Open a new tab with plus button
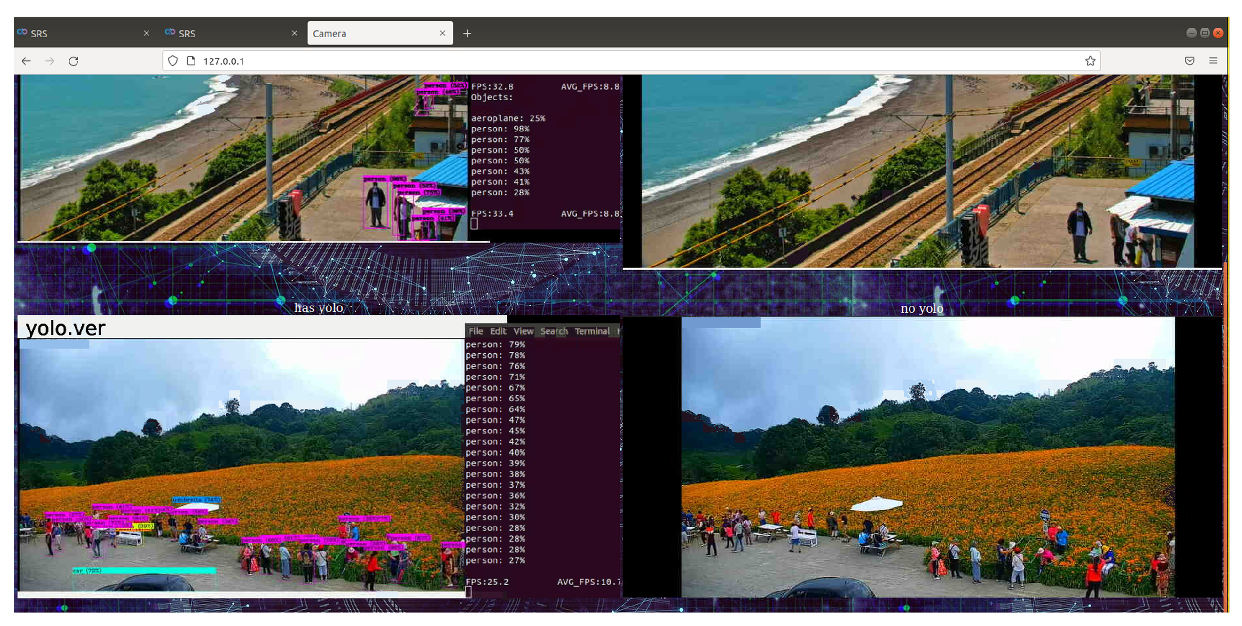 pyautogui.click(x=467, y=33)
